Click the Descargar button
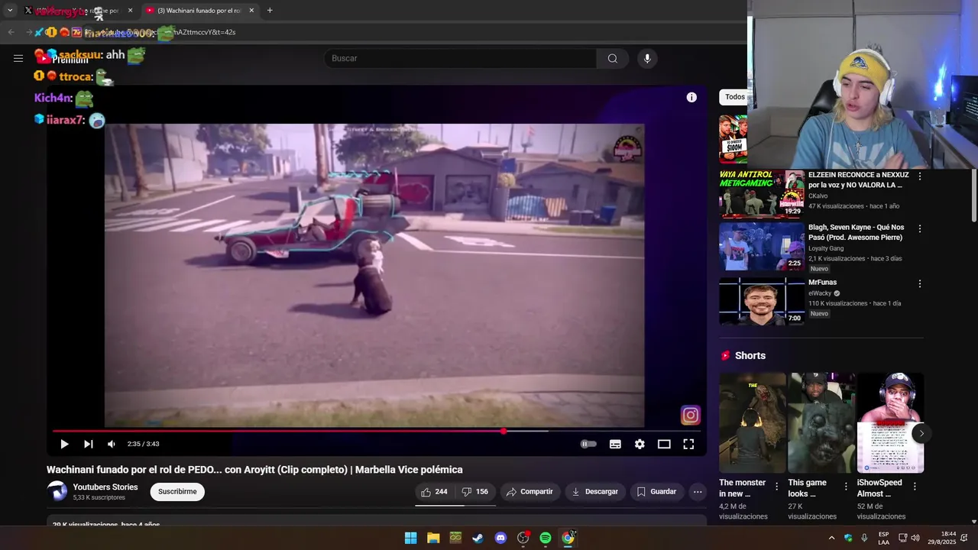The height and width of the screenshot is (550, 978). [x=594, y=492]
